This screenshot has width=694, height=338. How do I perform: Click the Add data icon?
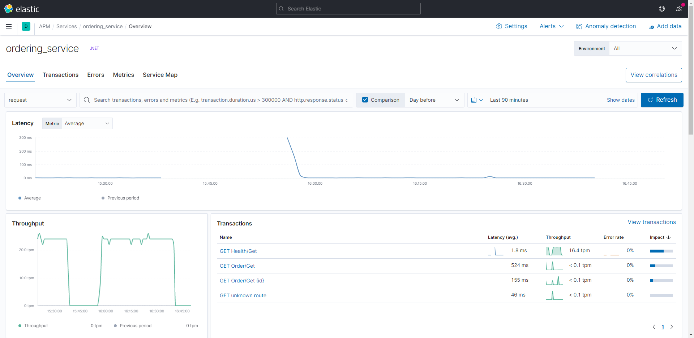[x=651, y=26]
